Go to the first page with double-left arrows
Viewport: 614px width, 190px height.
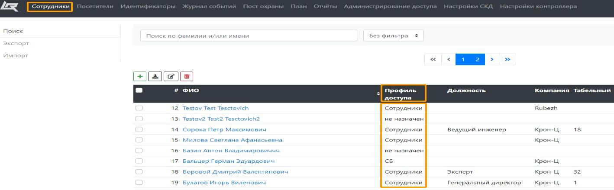[433, 59]
